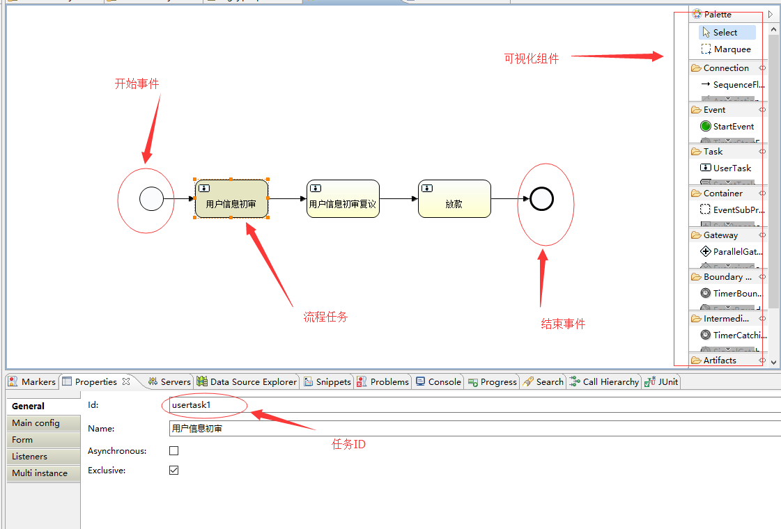781x529 pixels.
Task: Collapse the Event palette drawer
Action: point(728,109)
